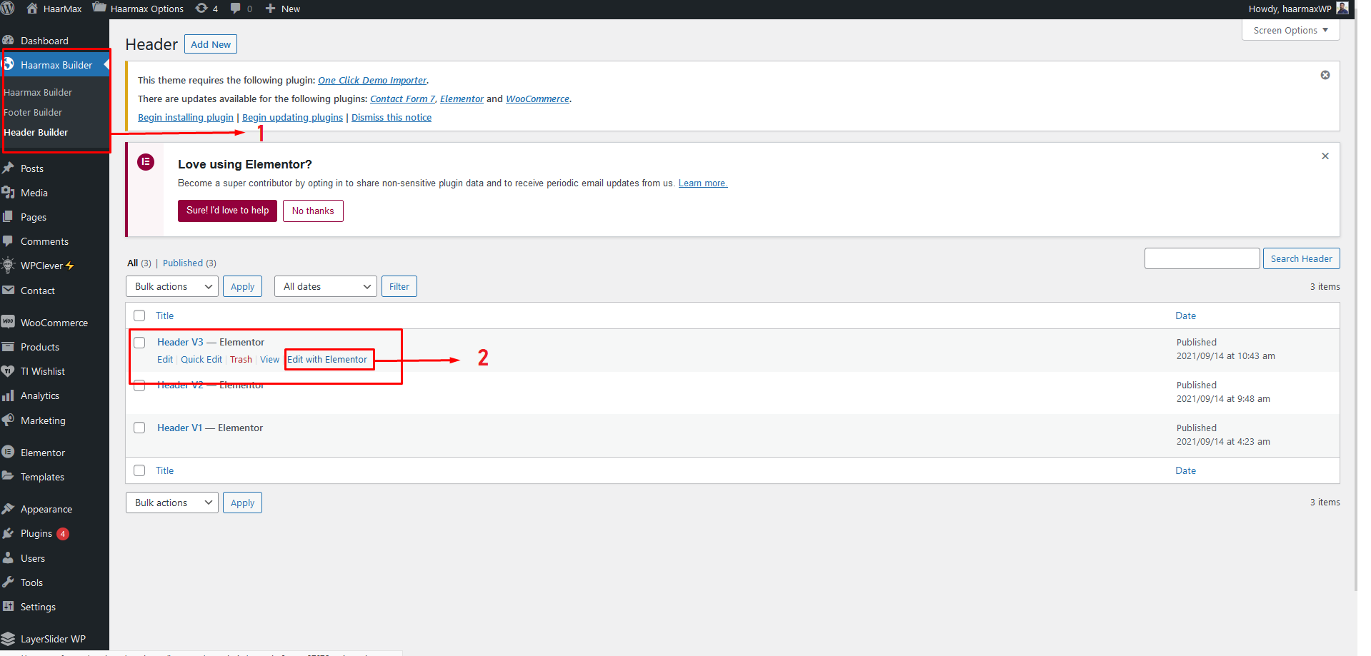Click the Analytics bar chart icon

click(x=9, y=395)
